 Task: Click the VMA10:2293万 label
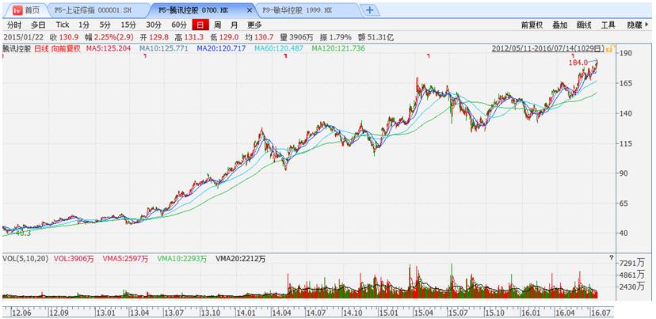click(x=182, y=259)
